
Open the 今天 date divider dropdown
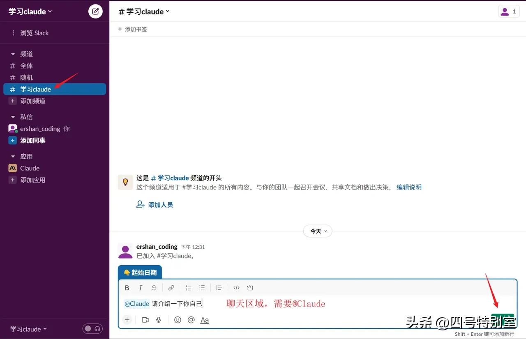tap(317, 231)
